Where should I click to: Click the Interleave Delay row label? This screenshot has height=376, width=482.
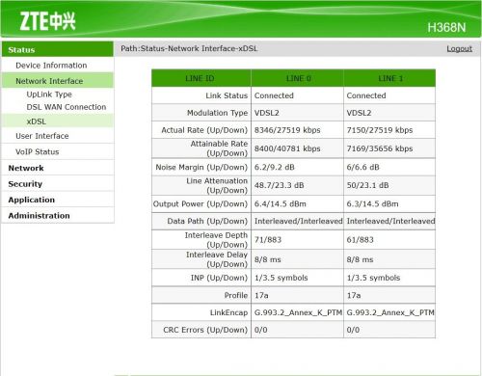[x=217, y=259]
